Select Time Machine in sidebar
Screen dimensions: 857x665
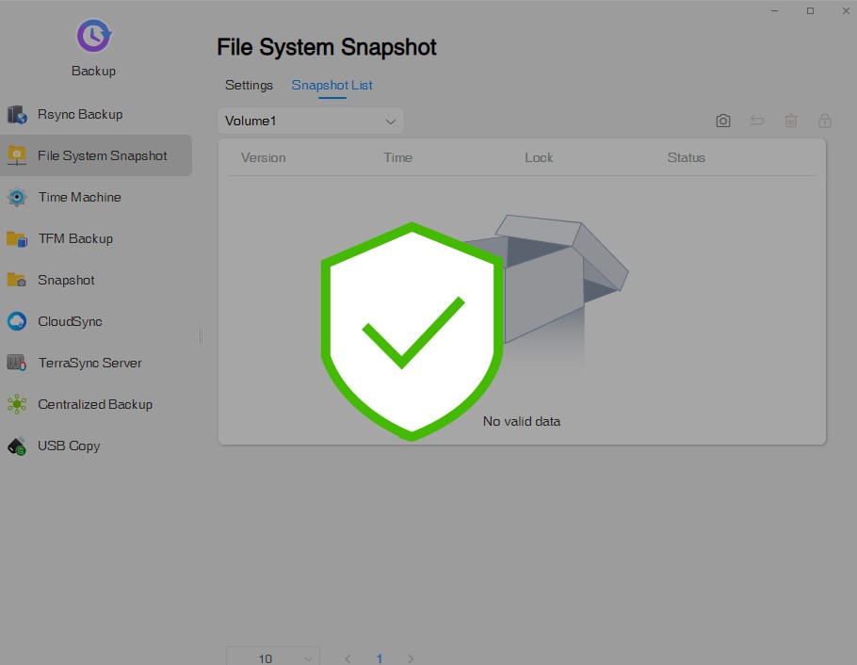79,197
